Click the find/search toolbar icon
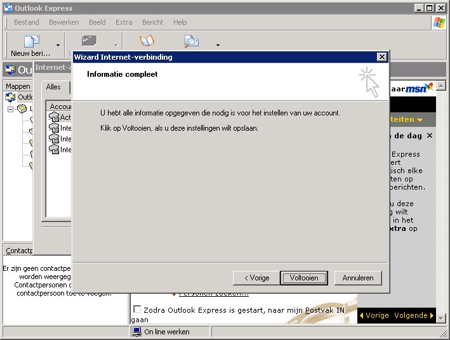Viewport: 450px width, 340px height. pos(192,41)
